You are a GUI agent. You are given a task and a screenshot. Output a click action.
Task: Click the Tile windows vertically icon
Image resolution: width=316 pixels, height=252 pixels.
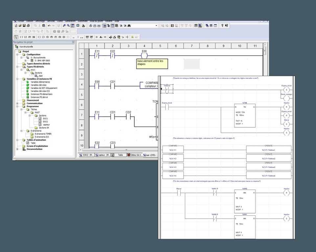point(215,26)
